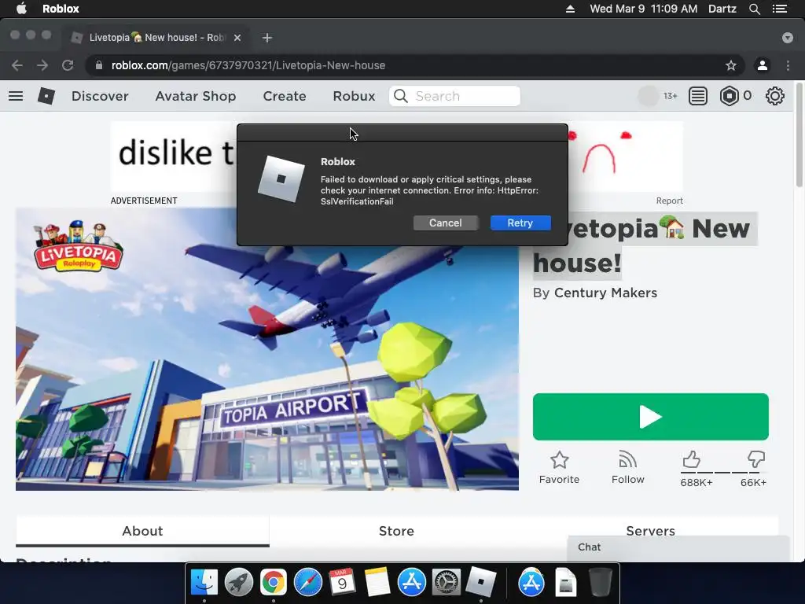This screenshot has height=604, width=805.
Task: Open a new browser tab
Action: [267, 38]
